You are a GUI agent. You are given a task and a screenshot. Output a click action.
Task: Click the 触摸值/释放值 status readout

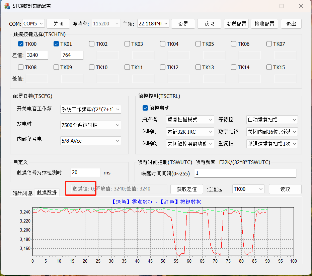coord(119,189)
